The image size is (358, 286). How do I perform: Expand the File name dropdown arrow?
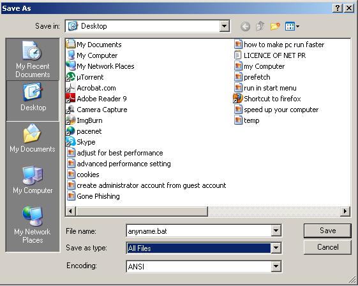click(276, 231)
